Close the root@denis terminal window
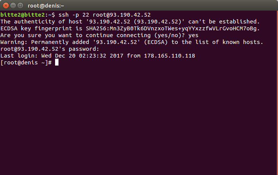278x175 pixels. tap(6, 6)
